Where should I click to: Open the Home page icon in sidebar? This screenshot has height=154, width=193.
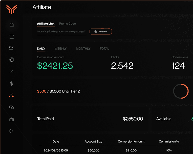12,25
